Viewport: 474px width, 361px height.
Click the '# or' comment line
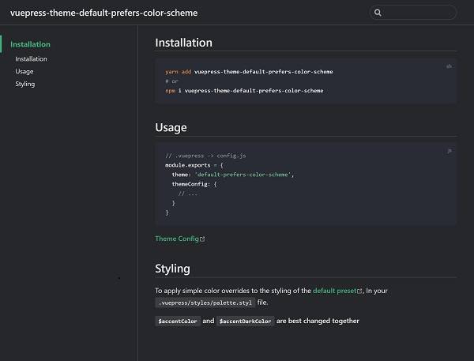[171, 81]
